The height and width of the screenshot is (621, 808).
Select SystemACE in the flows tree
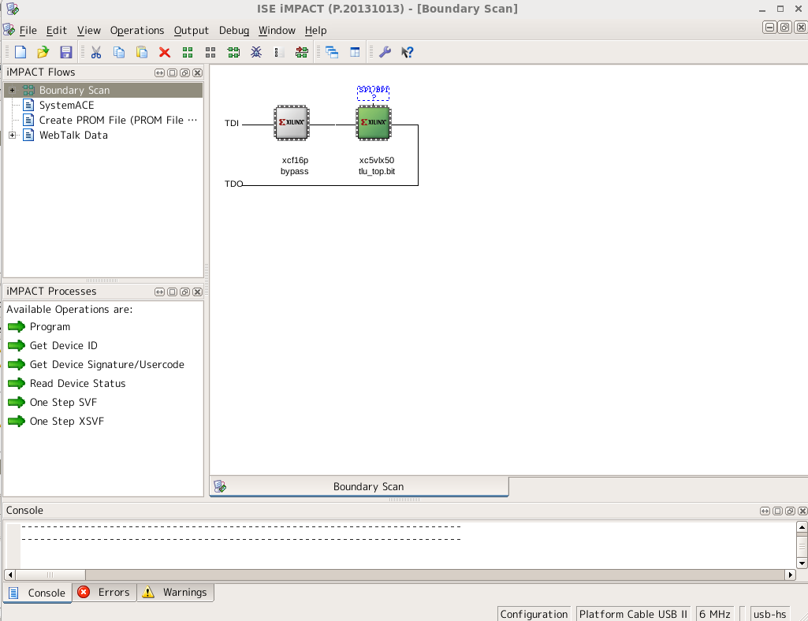[x=66, y=105]
